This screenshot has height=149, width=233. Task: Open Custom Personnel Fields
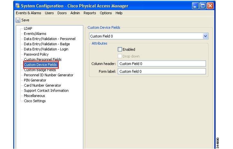click(43, 59)
